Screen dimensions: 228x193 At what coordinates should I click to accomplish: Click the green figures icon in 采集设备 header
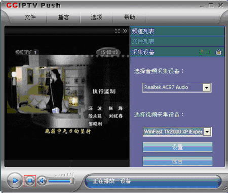[205, 52]
